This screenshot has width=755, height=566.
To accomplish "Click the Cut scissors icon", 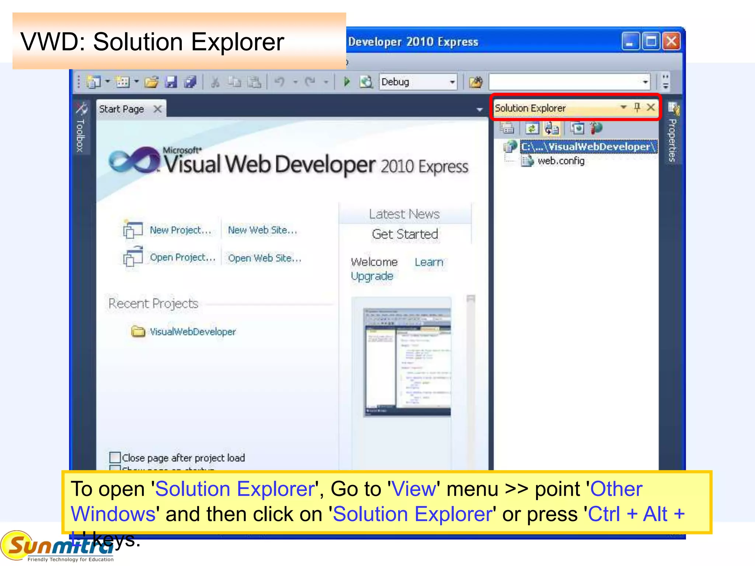I will point(215,82).
